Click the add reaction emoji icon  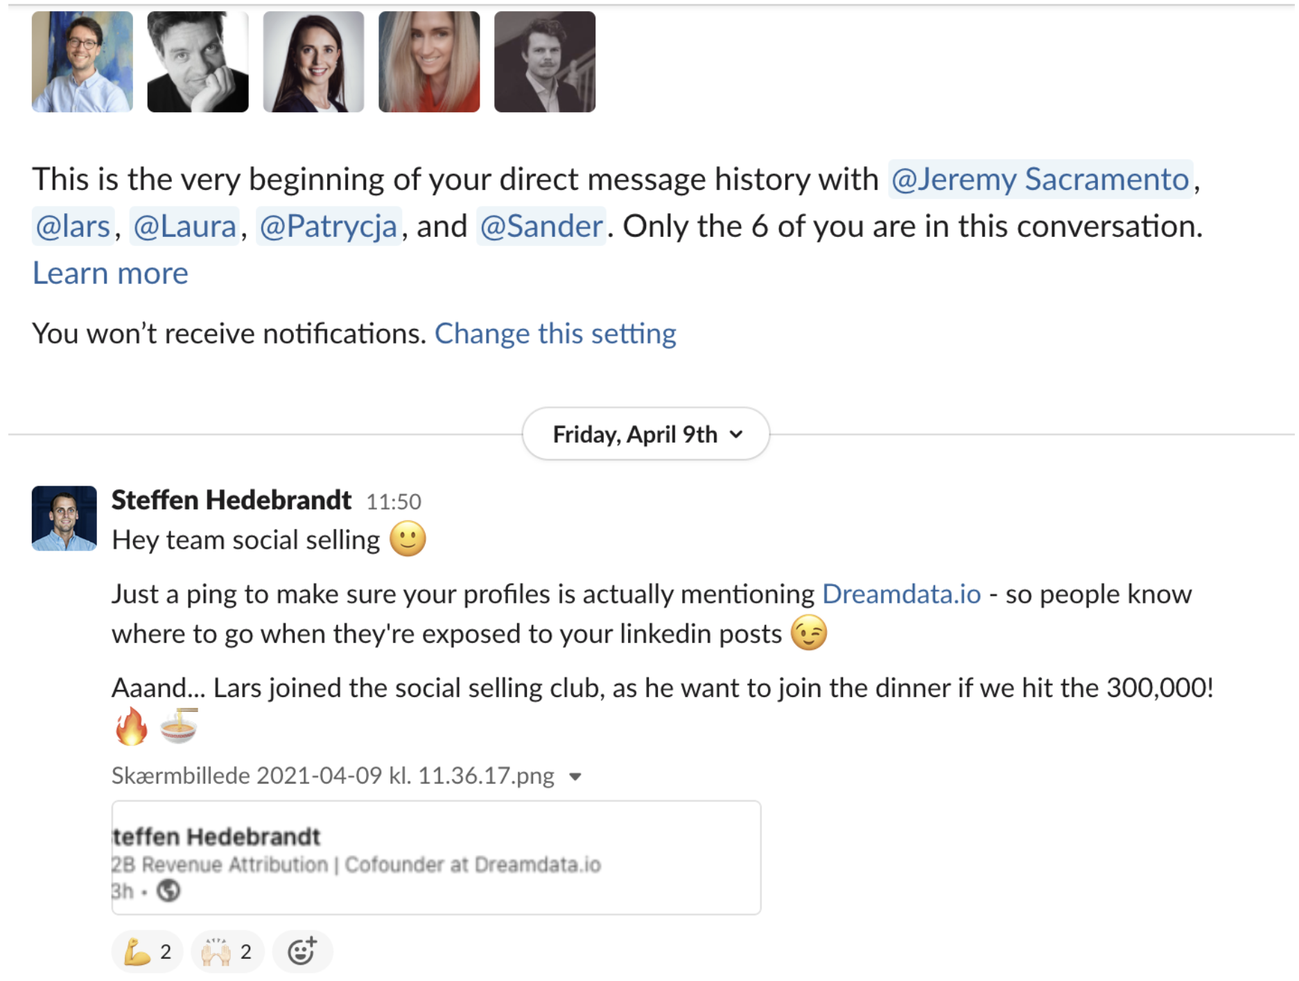click(302, 951)
